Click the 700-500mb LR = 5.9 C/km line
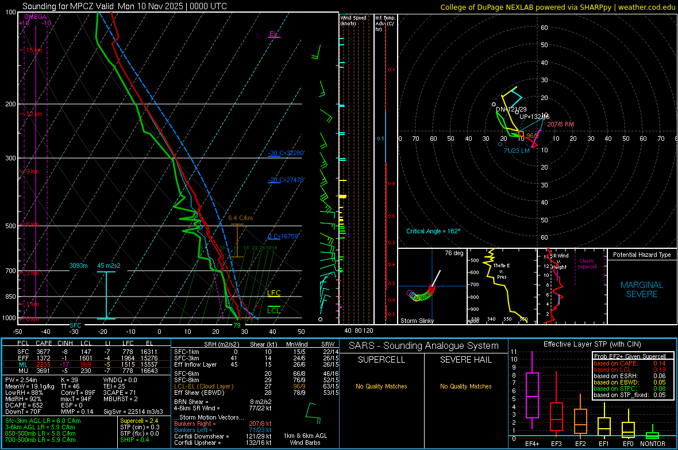The height and width of the screenshot is (450, 678). coord(40,440)
